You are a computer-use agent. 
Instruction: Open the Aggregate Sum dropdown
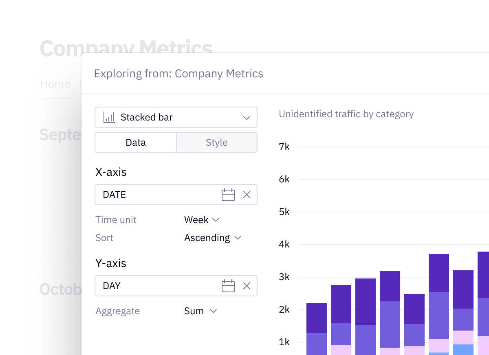200,311
